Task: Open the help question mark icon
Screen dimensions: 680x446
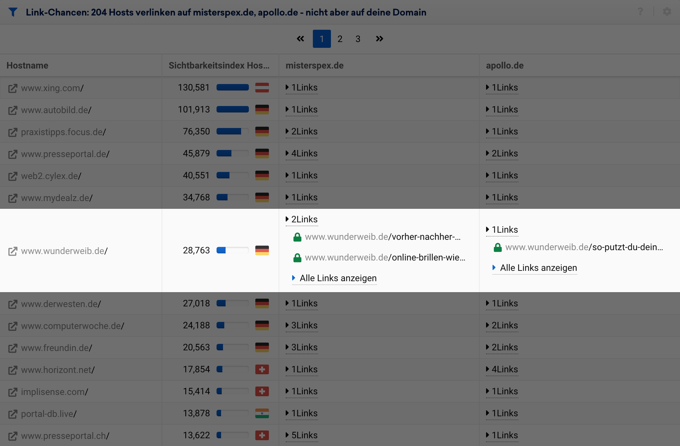Action: click(x=640, y=12)
